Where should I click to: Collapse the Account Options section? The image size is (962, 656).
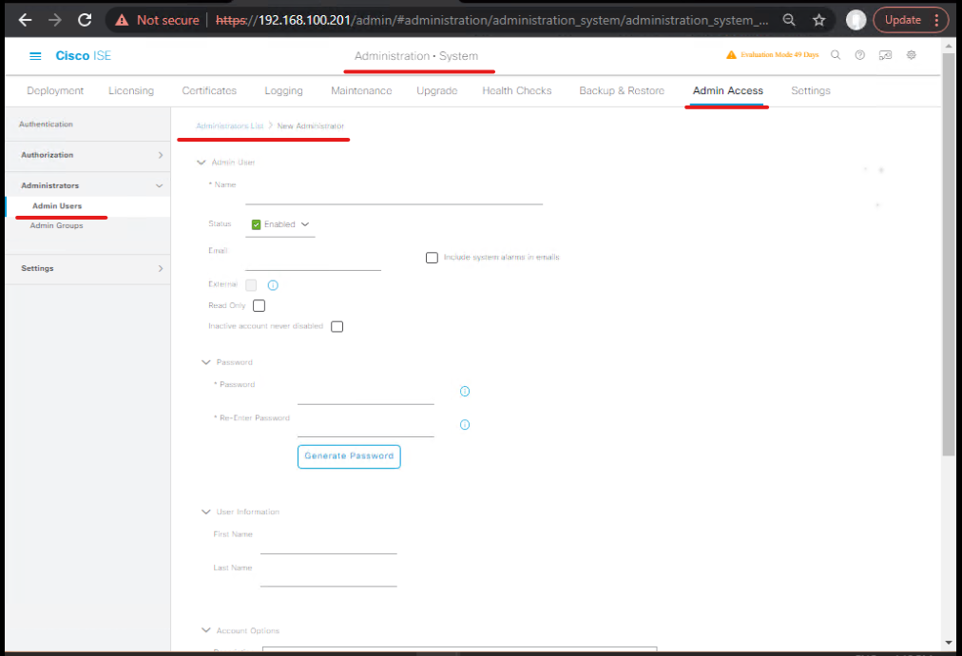205,630
